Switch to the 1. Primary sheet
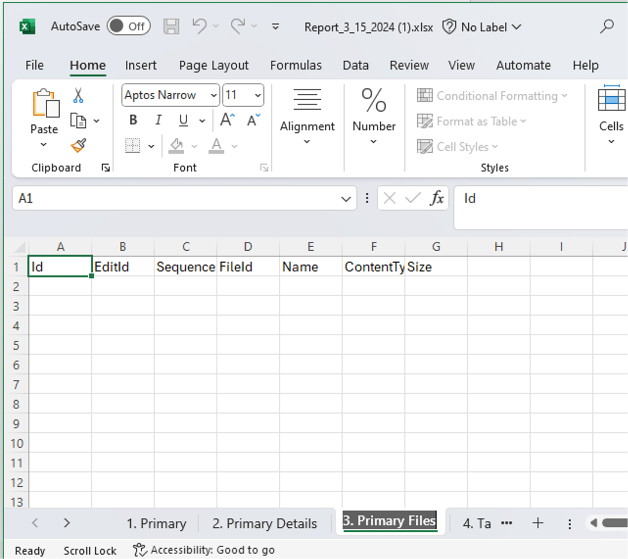 (x=156, y=523)
